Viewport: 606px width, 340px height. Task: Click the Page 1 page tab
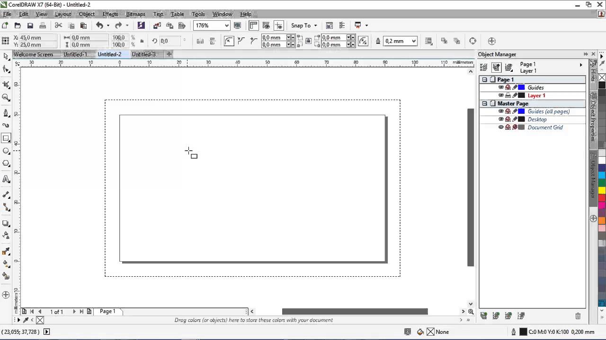coord(107,311)
